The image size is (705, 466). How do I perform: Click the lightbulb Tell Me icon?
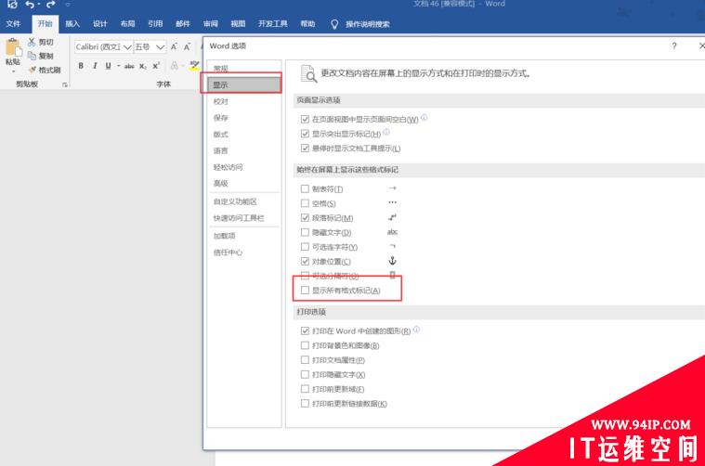(x=334, y=24)
